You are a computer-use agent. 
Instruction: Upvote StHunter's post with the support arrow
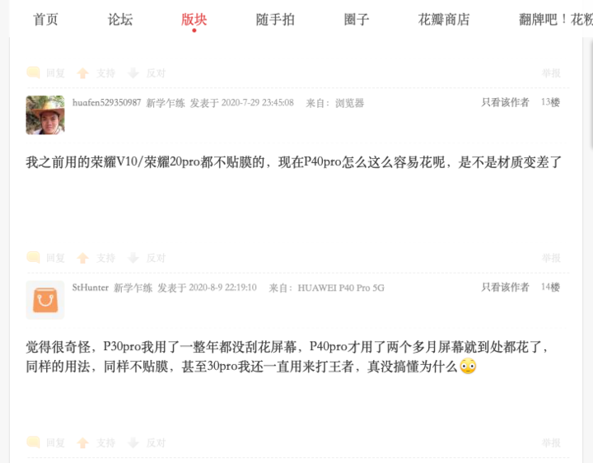pos(83,442)
